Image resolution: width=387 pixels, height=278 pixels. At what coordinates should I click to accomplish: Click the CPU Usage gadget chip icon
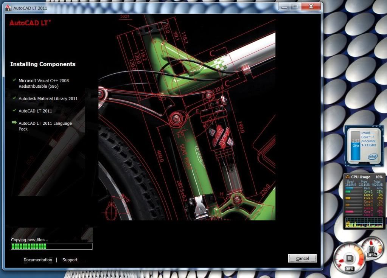coord(348,177)
